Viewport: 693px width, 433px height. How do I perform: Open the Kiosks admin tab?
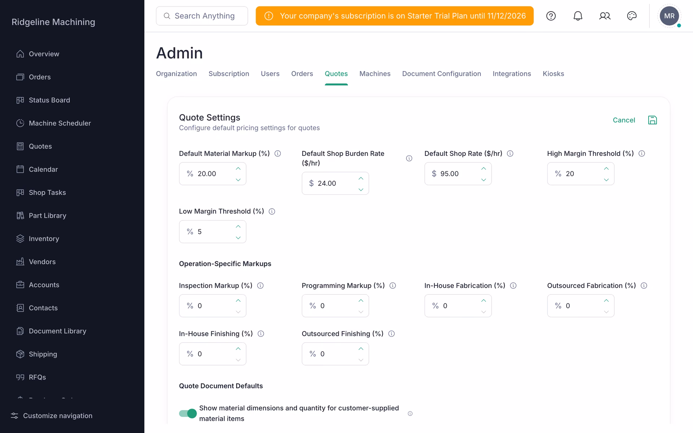tap(553, 74)
